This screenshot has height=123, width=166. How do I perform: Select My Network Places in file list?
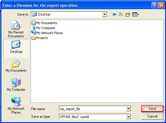click(47, 33)
